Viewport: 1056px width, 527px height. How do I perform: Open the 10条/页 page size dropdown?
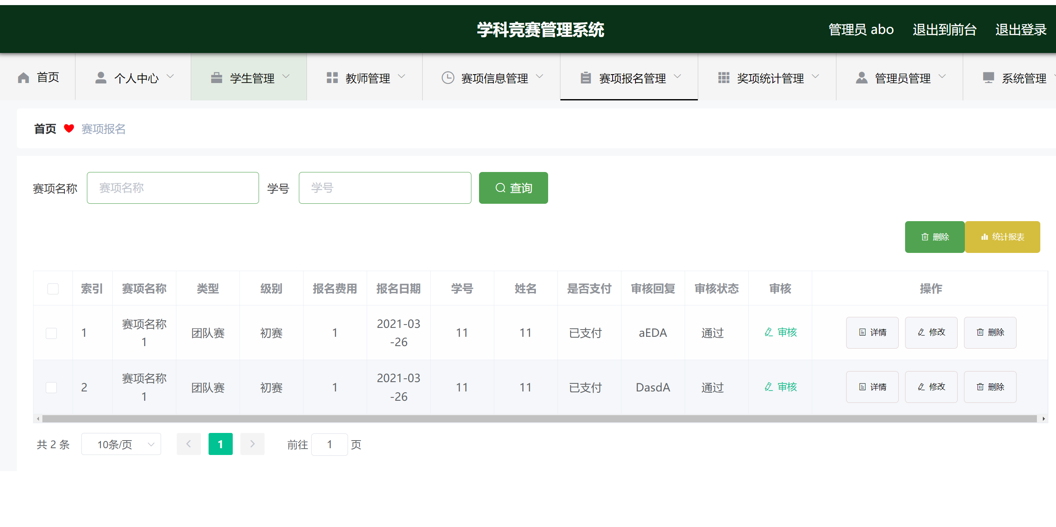pos(121,444)
